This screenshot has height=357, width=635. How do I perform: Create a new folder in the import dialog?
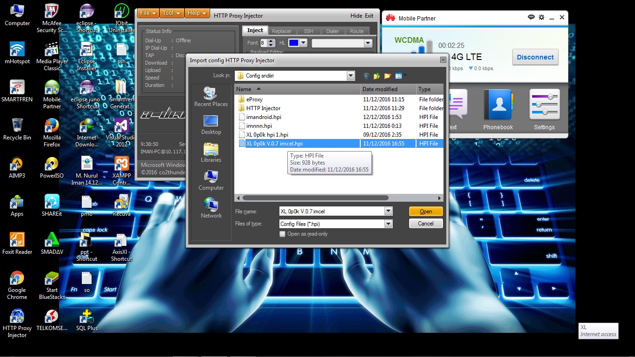pyautogui.click(x=388, y=76)
